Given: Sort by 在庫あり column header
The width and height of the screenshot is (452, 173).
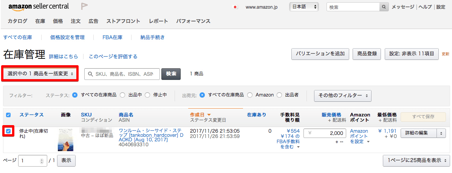Looking at the screenshot, I should pos(257,115).
